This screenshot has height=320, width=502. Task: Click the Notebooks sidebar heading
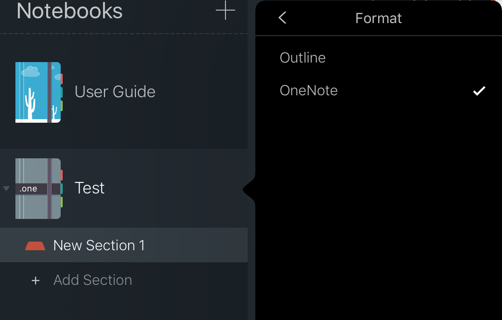69,11
